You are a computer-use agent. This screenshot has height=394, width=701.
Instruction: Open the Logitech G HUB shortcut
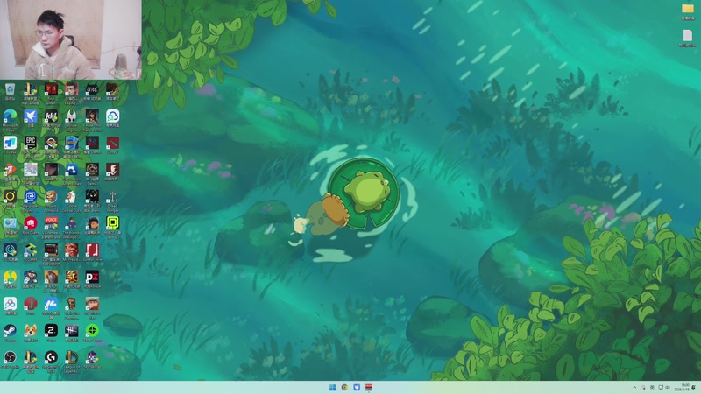pos(51,359)
